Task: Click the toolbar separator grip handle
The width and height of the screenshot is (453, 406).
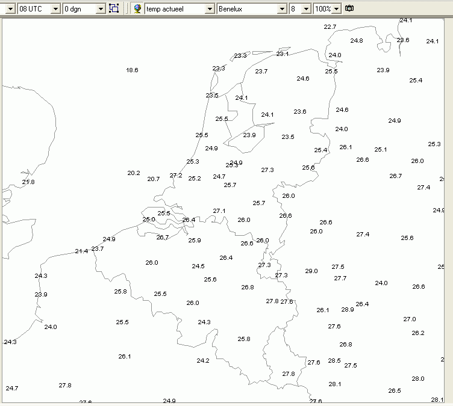Action: point(127,8)
